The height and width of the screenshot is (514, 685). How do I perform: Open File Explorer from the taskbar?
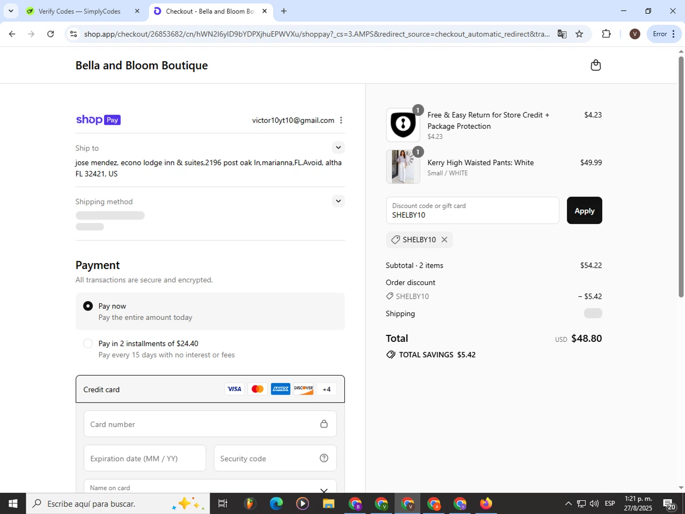328,503
